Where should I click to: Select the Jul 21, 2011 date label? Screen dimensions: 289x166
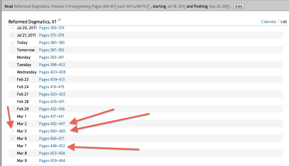(x=26, y=35)
